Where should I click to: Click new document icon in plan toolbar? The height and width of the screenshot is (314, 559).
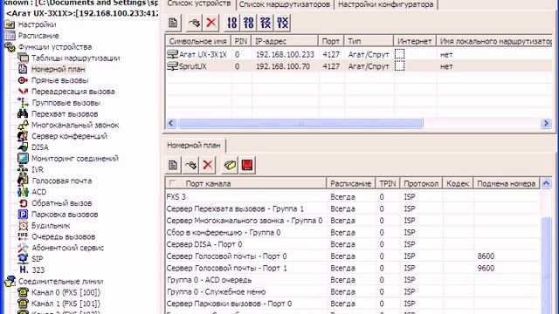tap(173, 165)
